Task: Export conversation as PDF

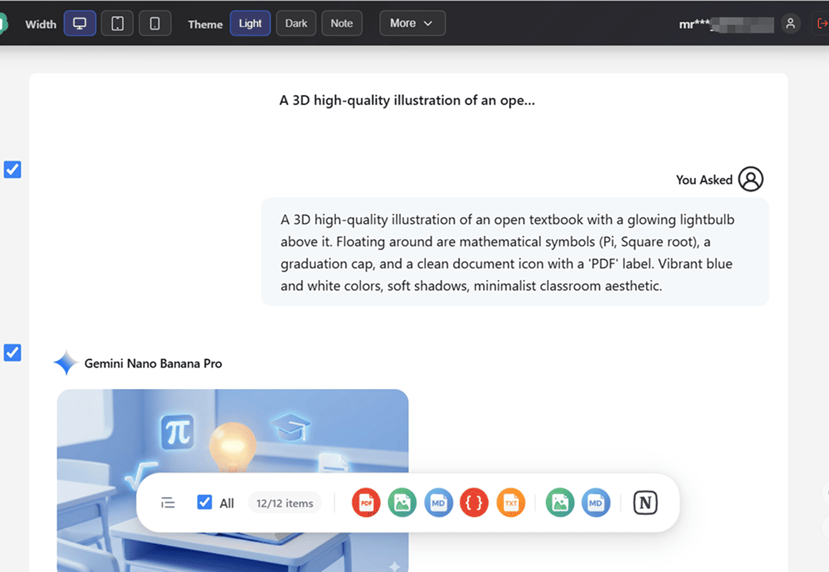Action: click(x=366, y=503)
